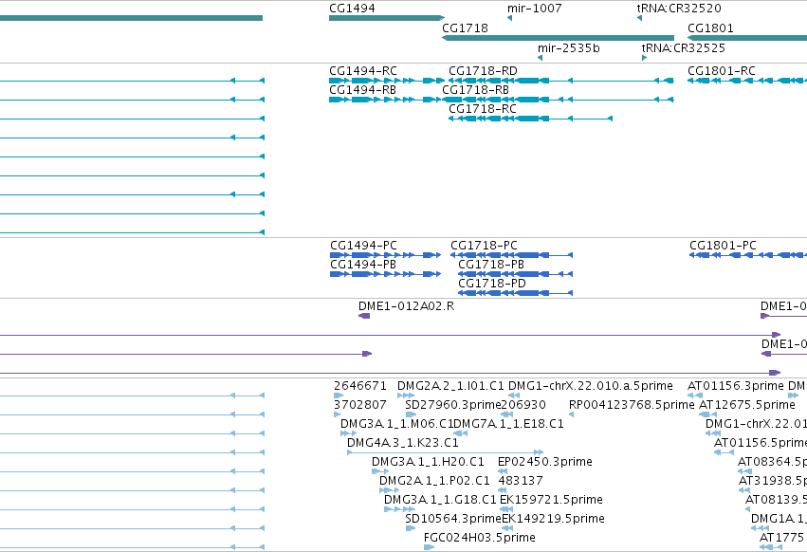Click the CG1718-PB protein feature

pyautogui.click(x=515, y=274)
